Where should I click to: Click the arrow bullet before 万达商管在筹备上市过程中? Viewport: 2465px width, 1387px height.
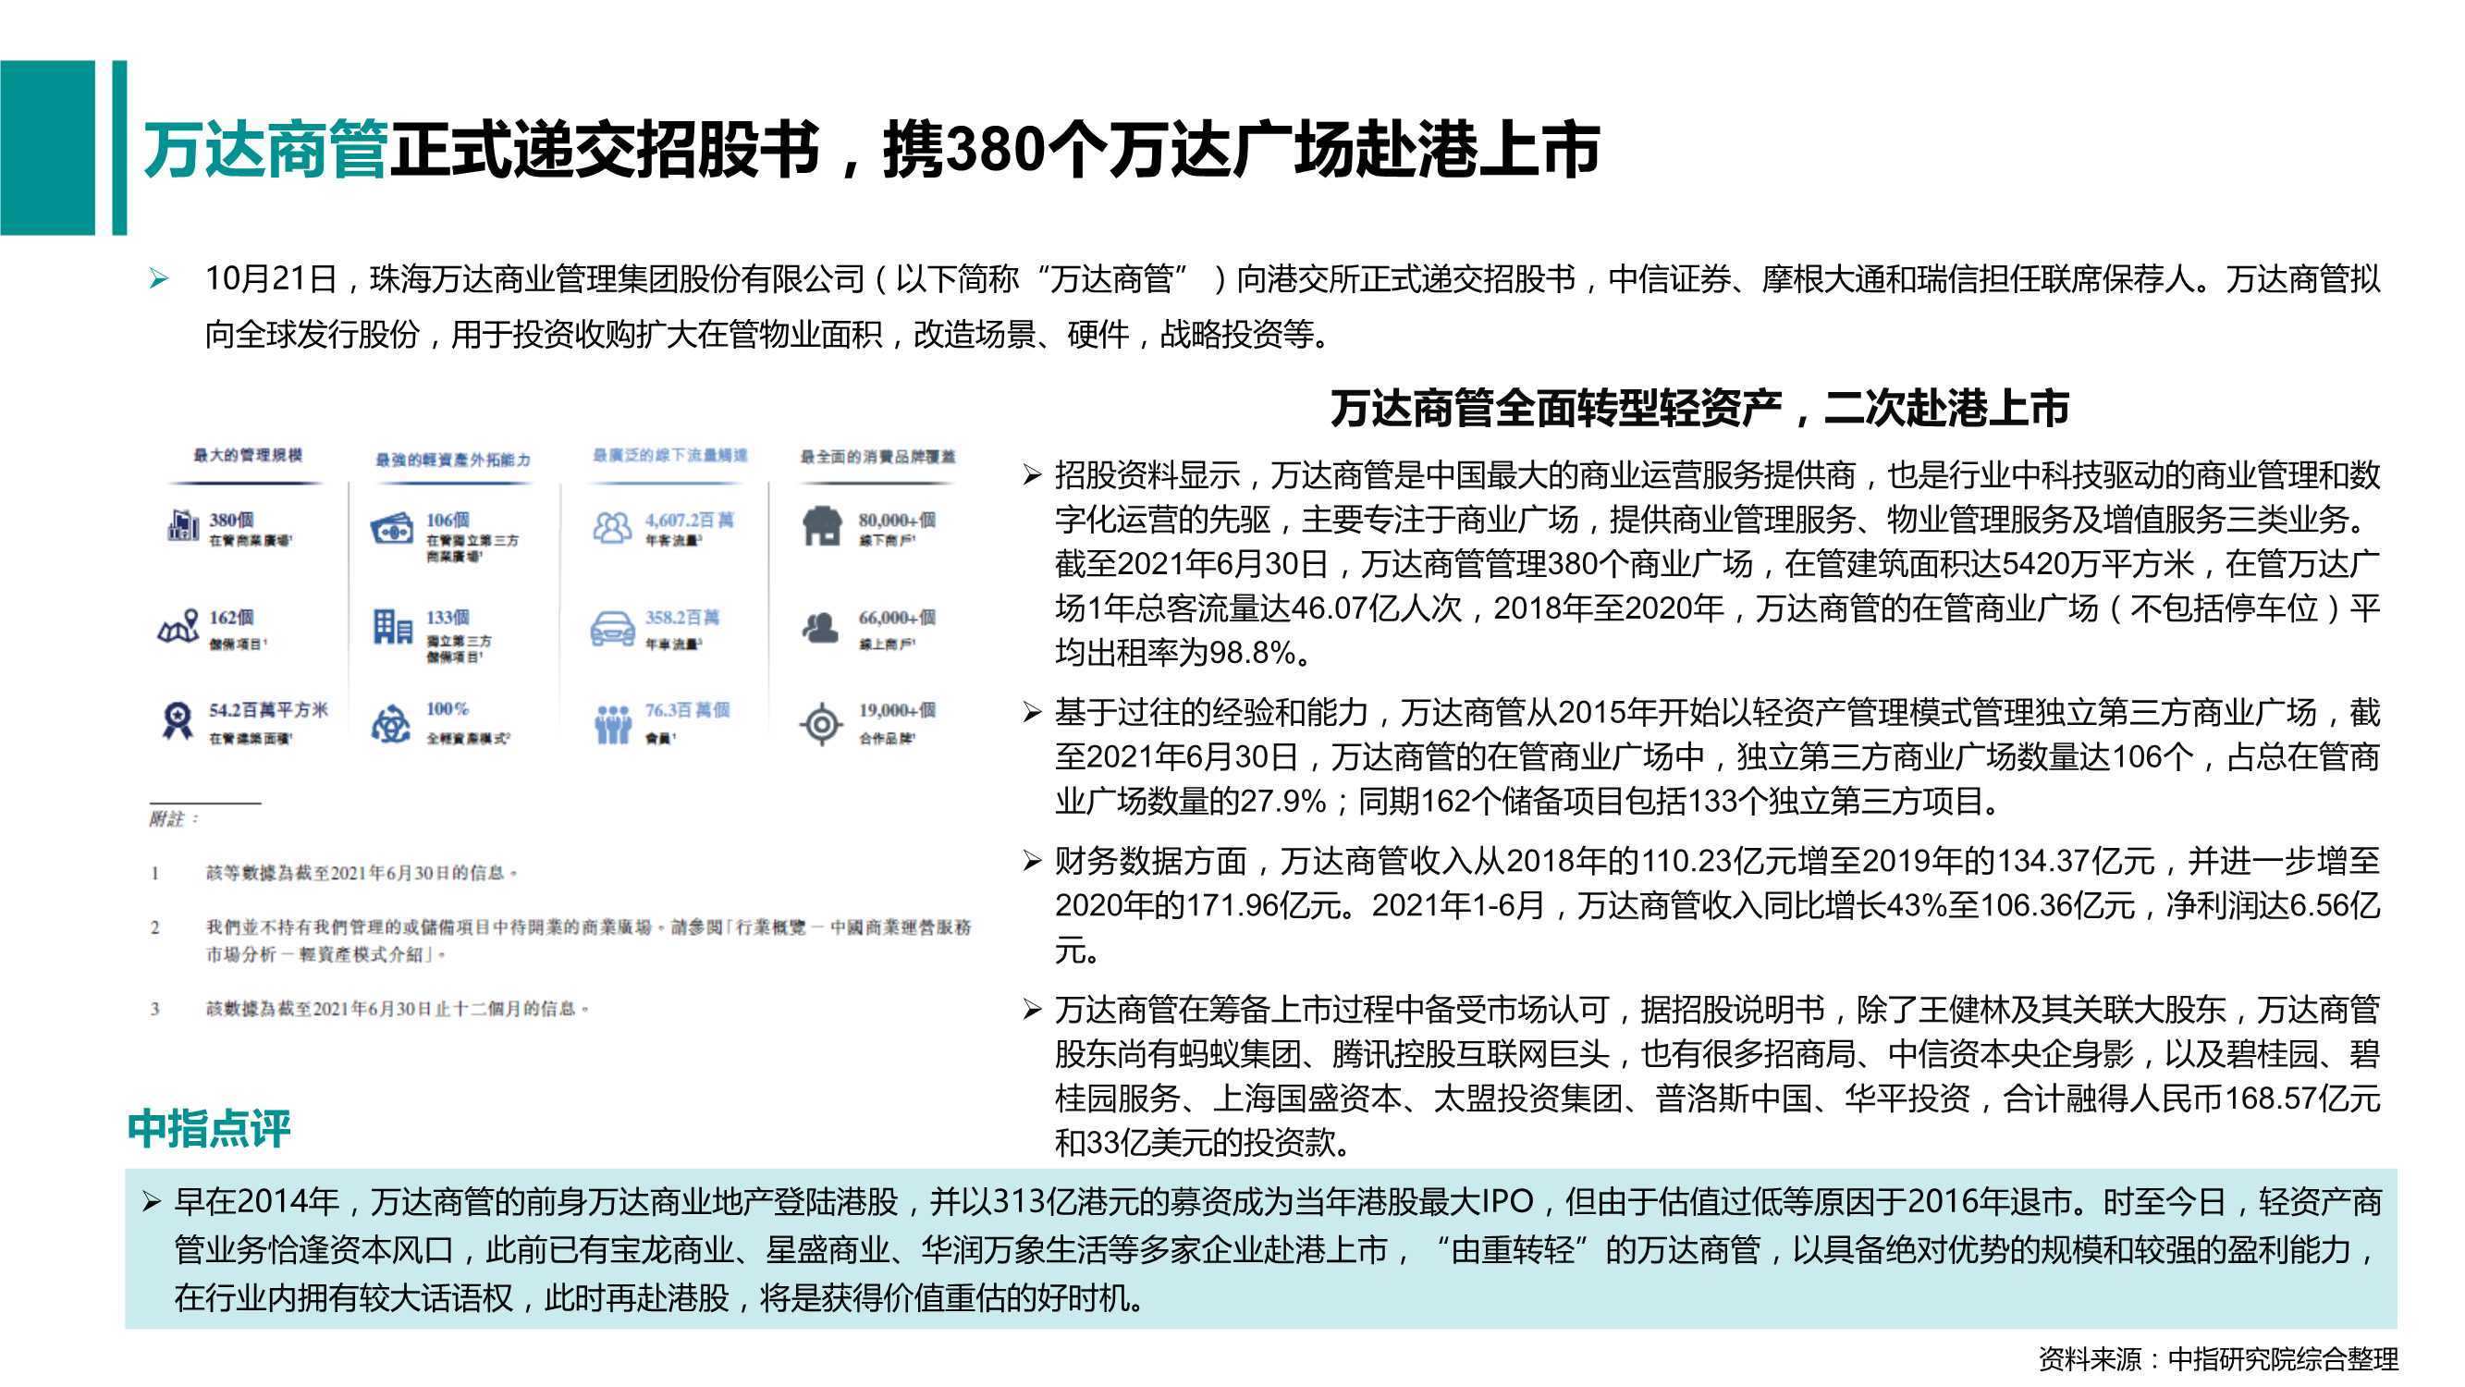[1032, 1009]
